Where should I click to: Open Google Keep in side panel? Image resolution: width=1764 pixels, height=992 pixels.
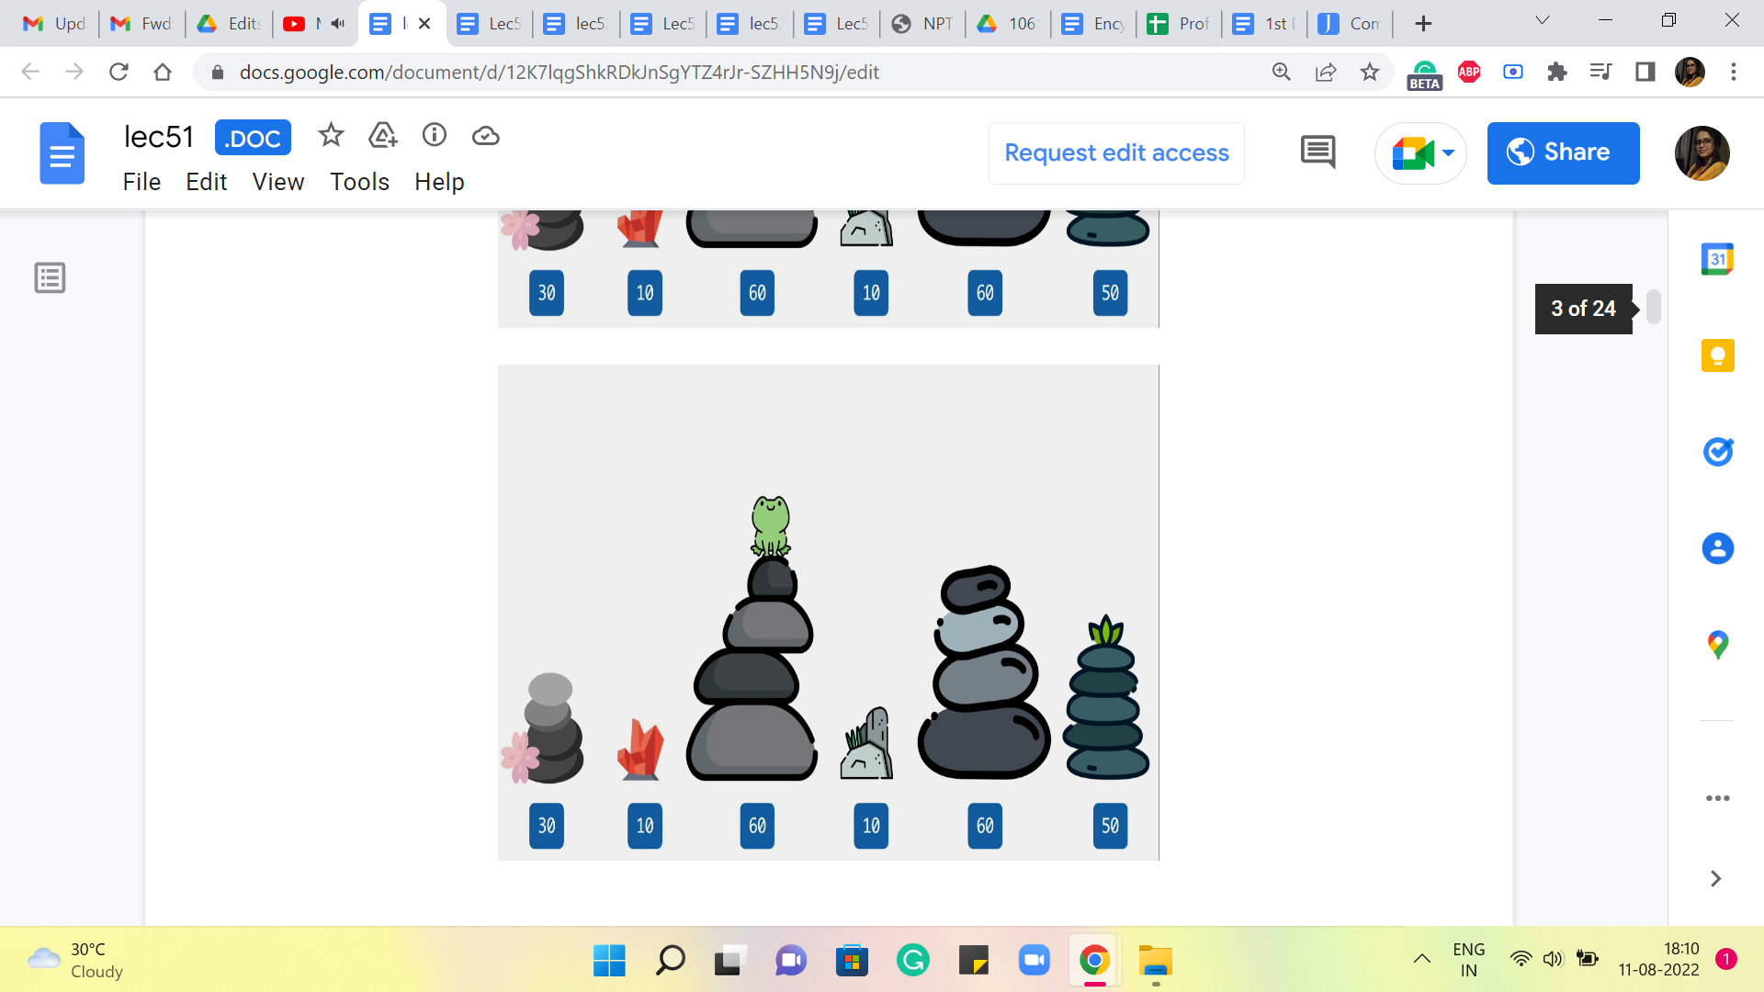(1717, 355)
